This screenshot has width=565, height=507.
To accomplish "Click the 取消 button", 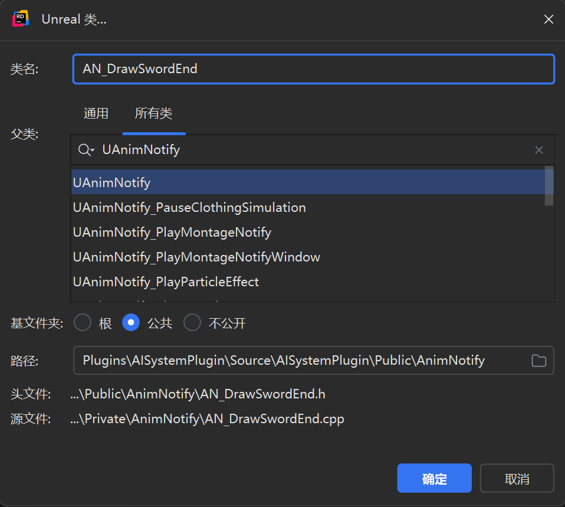I will tap(517, 478).
